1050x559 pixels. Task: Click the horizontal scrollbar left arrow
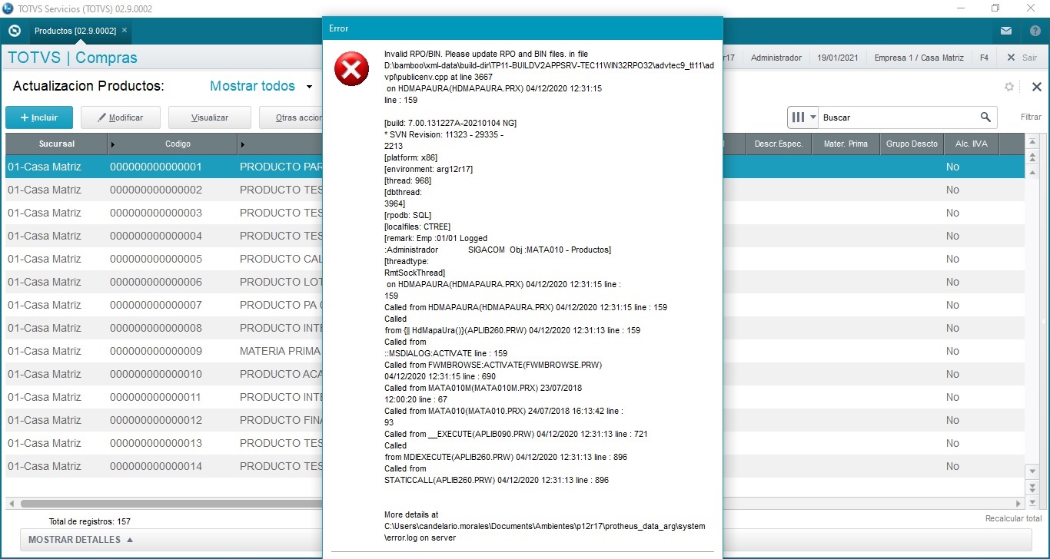point(11,504)
